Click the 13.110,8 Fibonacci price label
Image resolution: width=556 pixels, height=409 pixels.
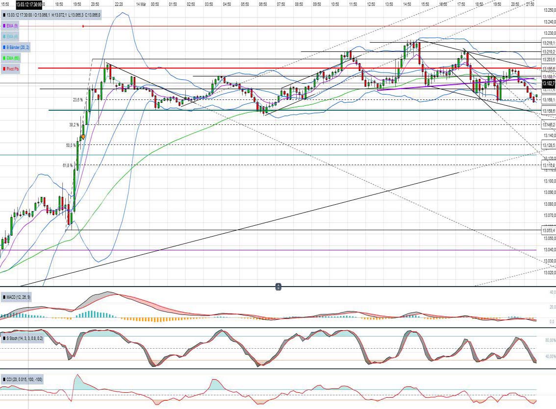(549, 165)
